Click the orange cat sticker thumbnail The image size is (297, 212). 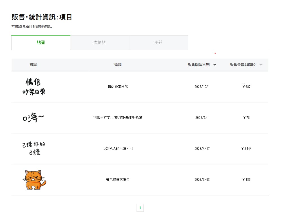click(34, 180)
